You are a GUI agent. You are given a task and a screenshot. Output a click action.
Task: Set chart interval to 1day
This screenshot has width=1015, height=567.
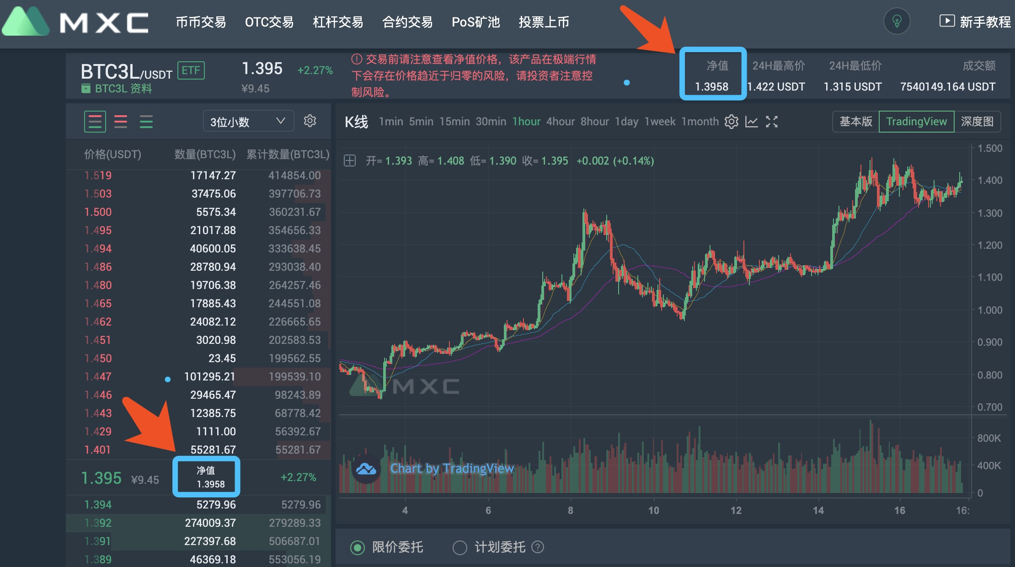[x=626, y=122]
